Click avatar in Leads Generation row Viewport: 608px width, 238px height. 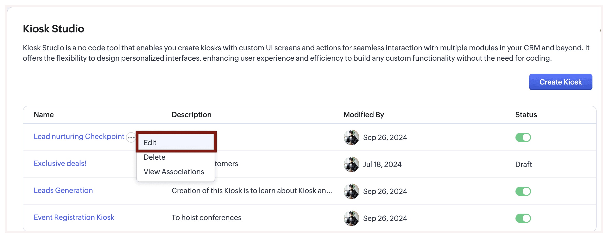click(x=351, y=191)
